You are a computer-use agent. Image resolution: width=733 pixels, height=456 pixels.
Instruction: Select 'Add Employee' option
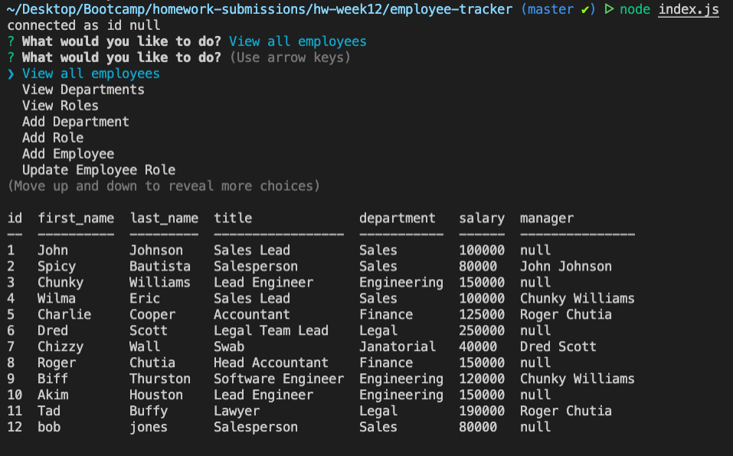(67, 154)
